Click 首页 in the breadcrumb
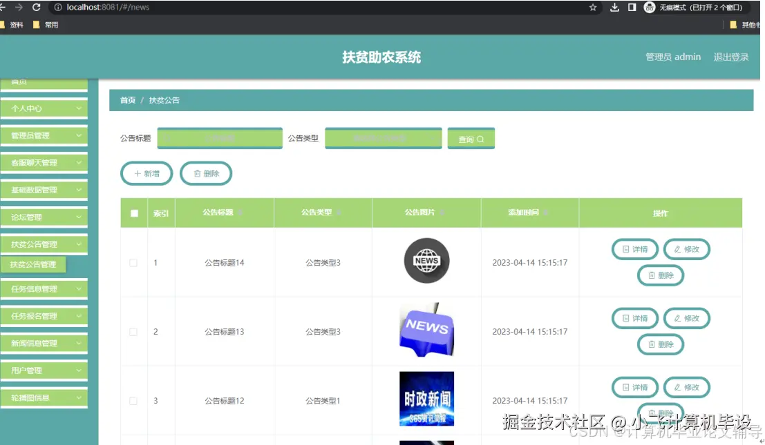 point(127,99)
